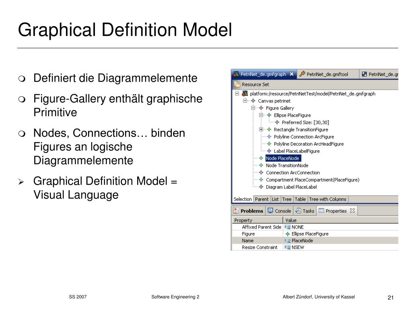This screenshot has height=309, width=412.
Task: Click the Polyline Connection ArcFigure icon
Action: point(269,137)
